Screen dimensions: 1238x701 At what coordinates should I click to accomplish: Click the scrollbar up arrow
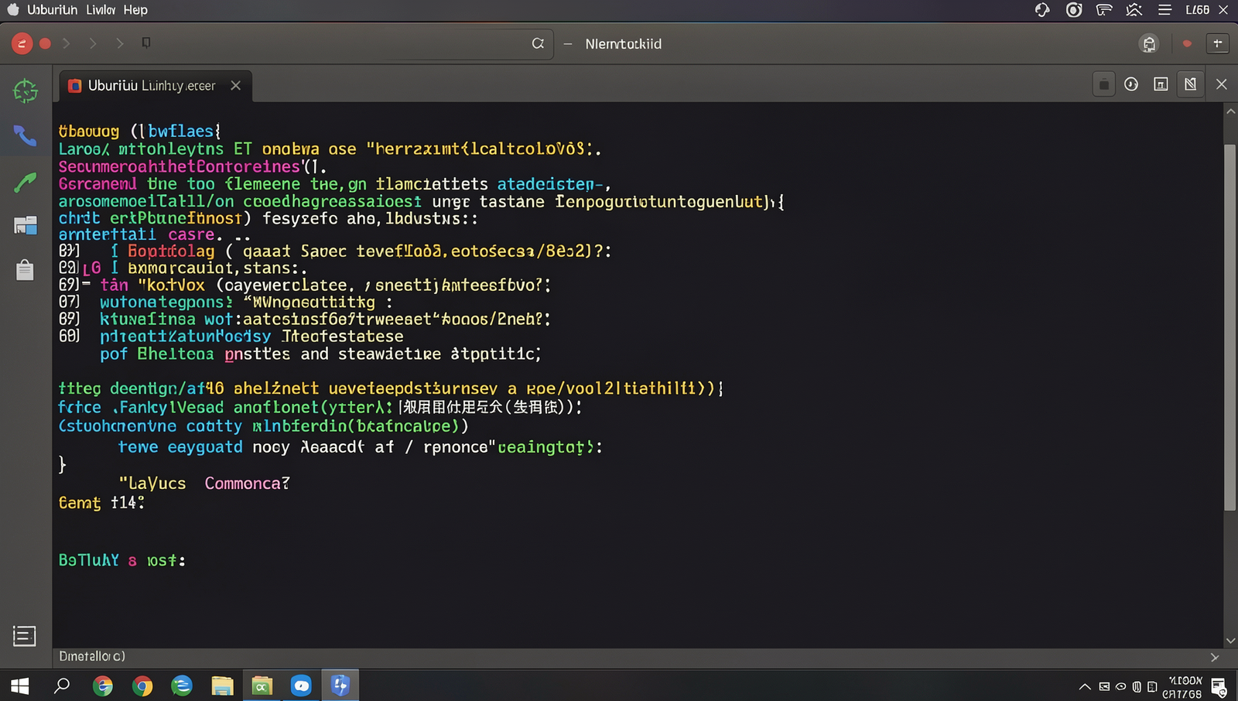click(x=1230, y=111)
